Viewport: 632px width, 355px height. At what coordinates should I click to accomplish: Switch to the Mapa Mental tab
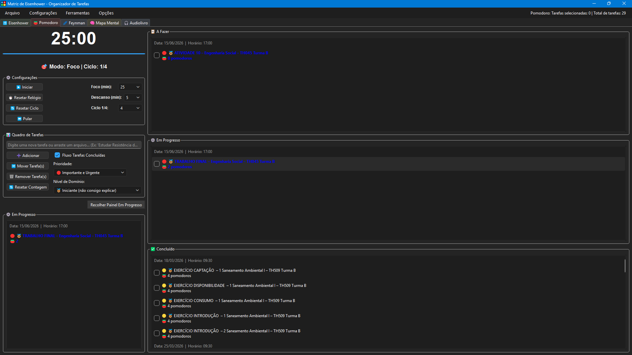104,23
